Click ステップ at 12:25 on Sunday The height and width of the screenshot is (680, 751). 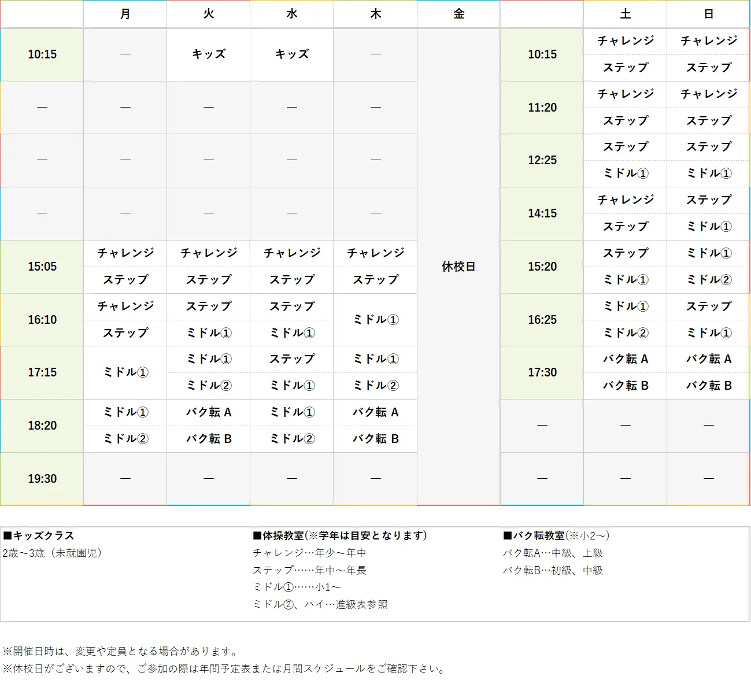(x=708, y=147)
